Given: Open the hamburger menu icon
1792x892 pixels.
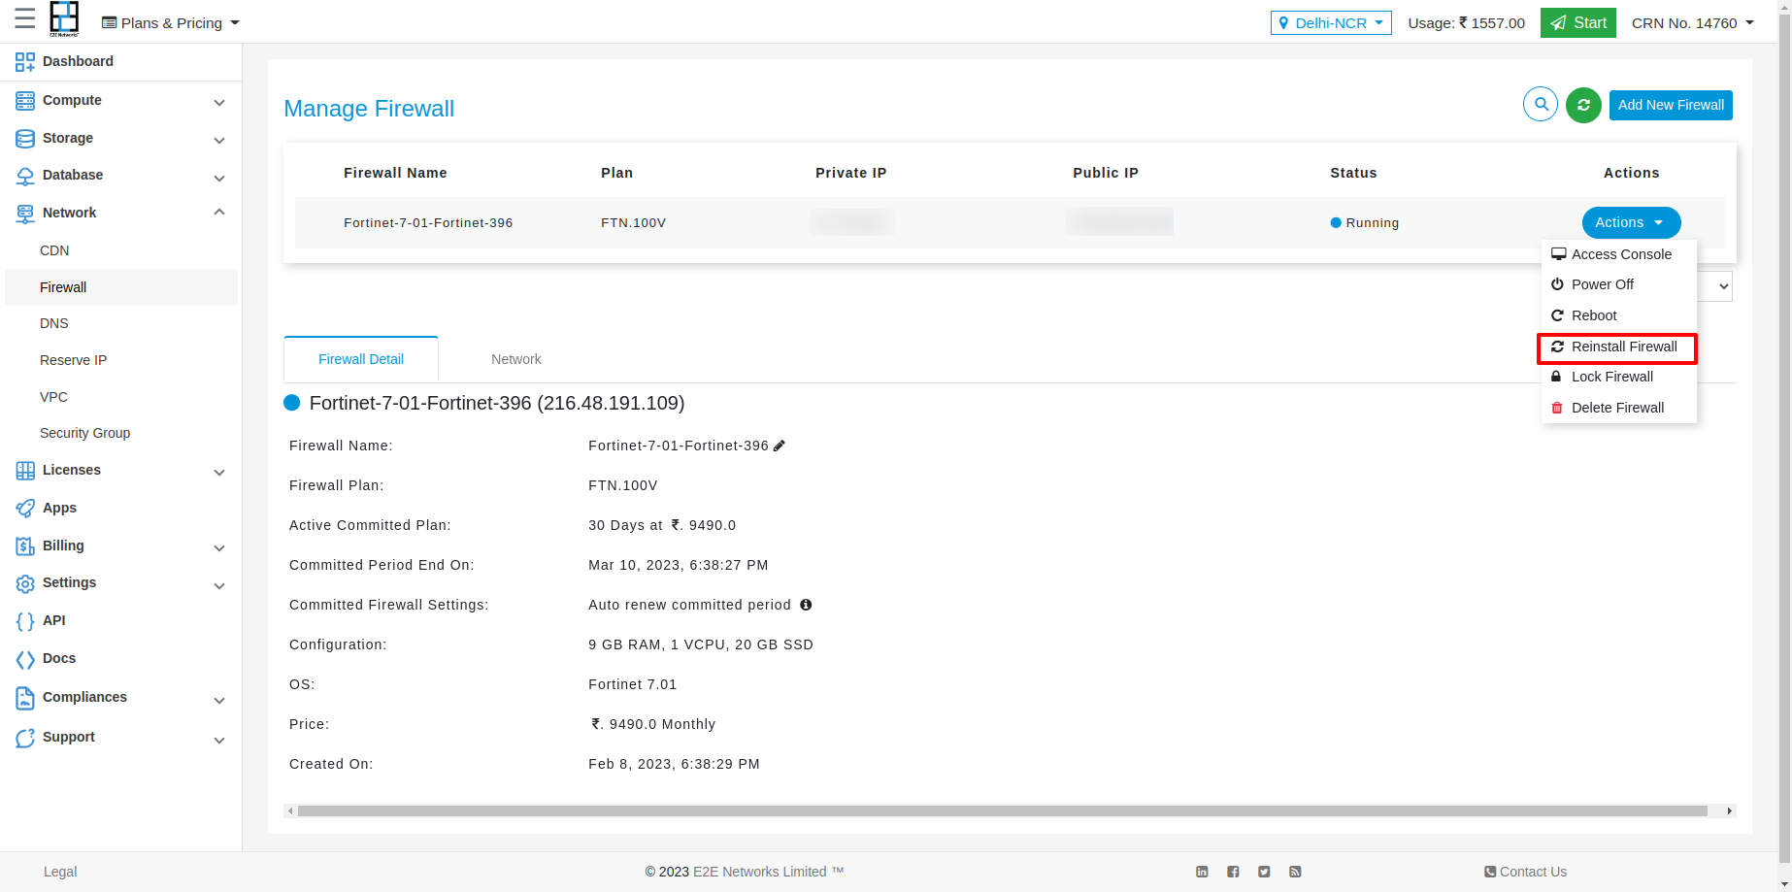Looking at the screenshot, I should point(24,18).
